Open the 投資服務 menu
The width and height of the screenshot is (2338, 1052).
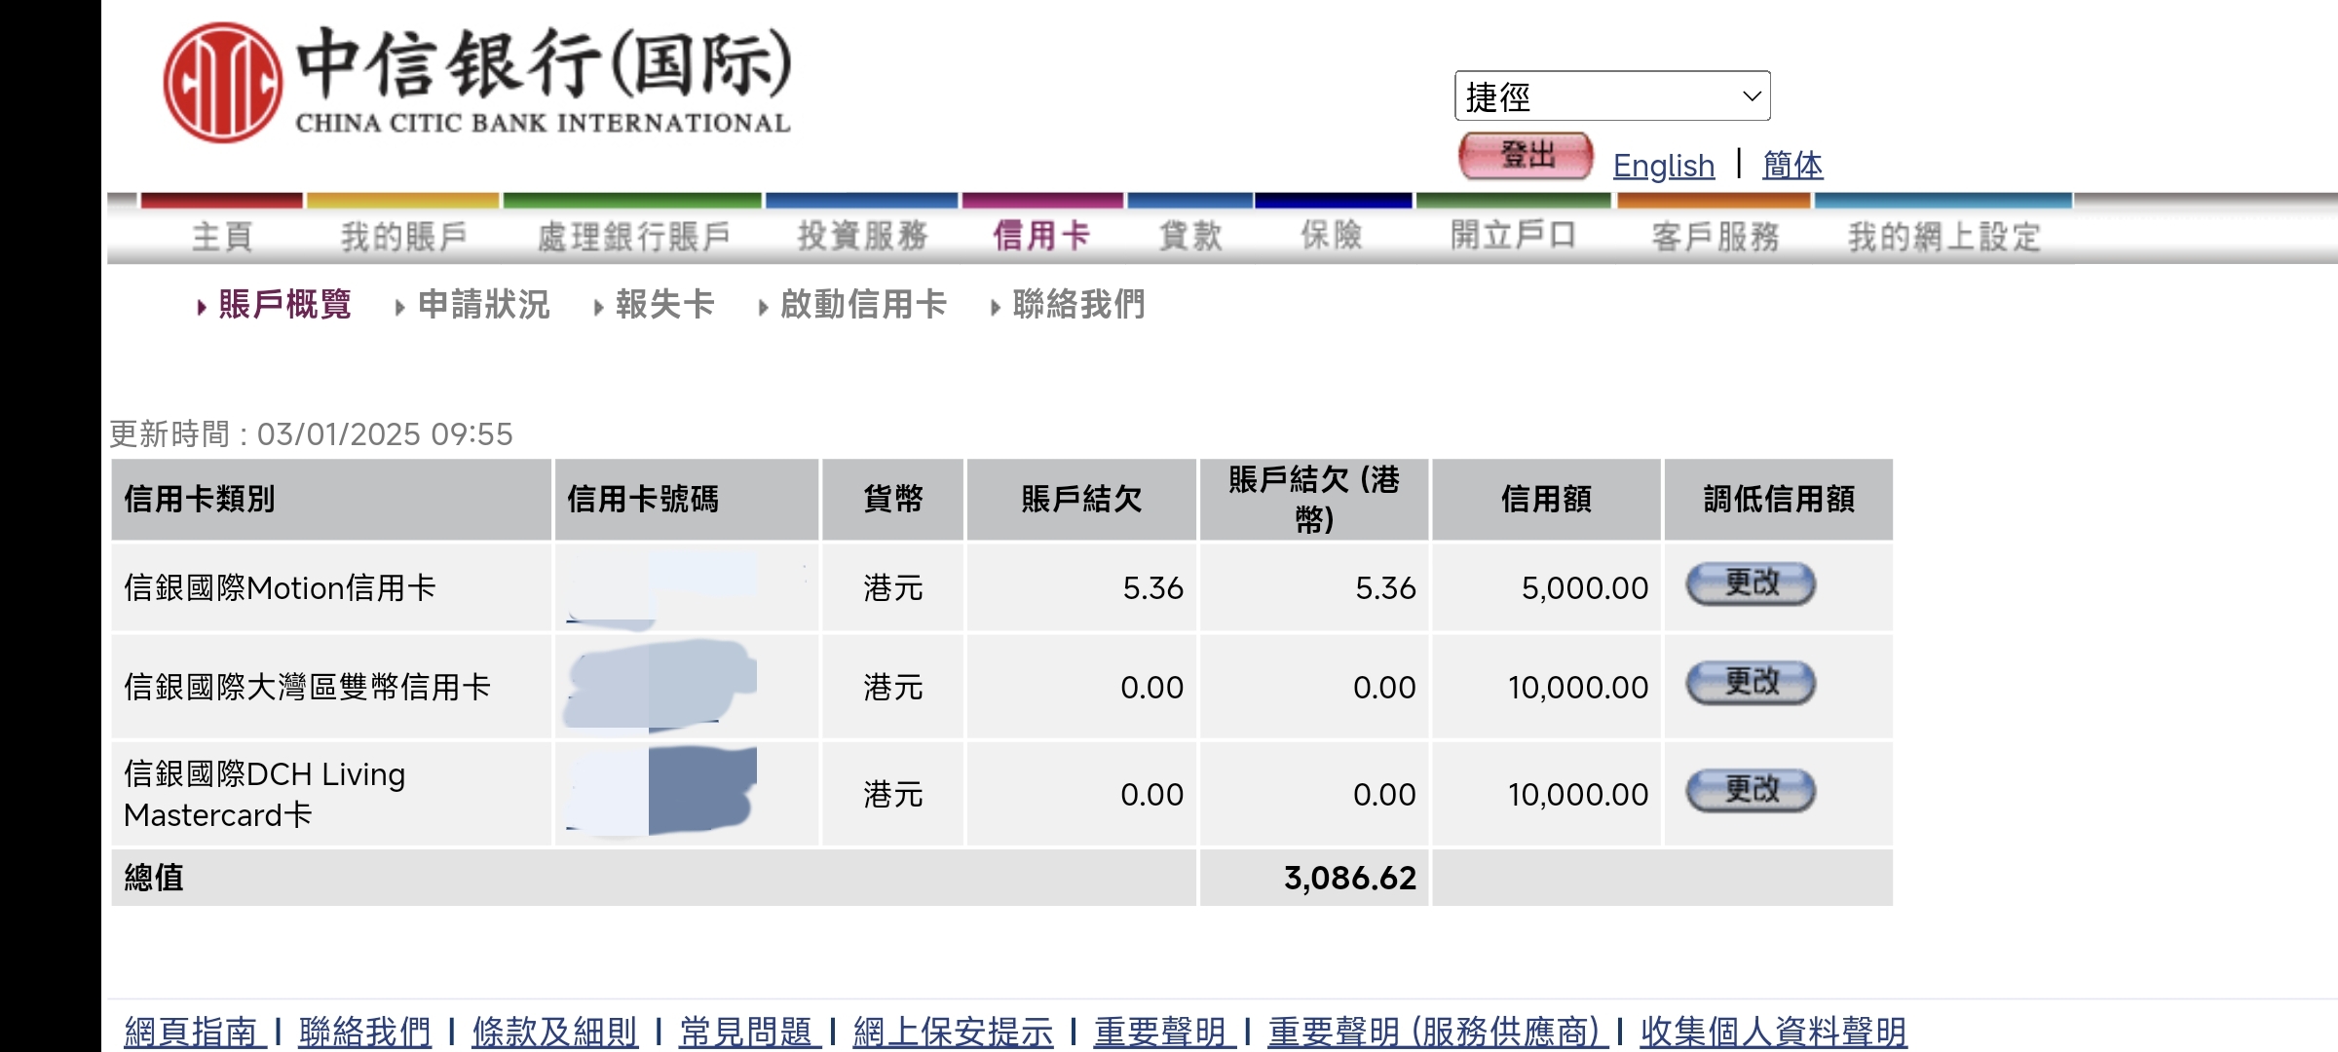[862, 236]
